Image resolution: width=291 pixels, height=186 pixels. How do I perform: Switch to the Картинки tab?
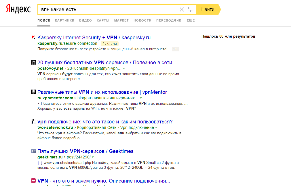coord(64,20)
